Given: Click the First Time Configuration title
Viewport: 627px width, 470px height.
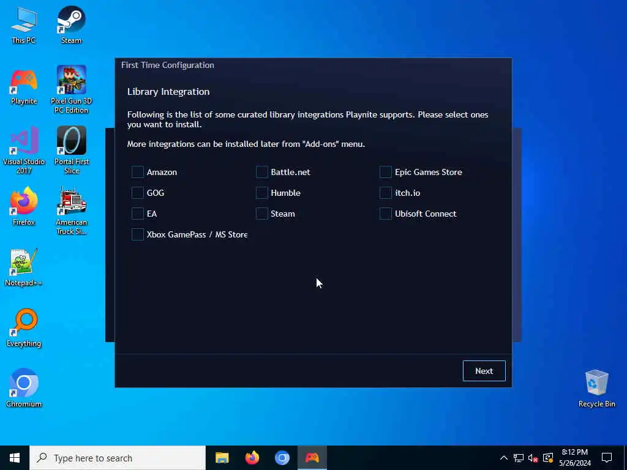Looking at the screenshot, I should tap(168, 65).
